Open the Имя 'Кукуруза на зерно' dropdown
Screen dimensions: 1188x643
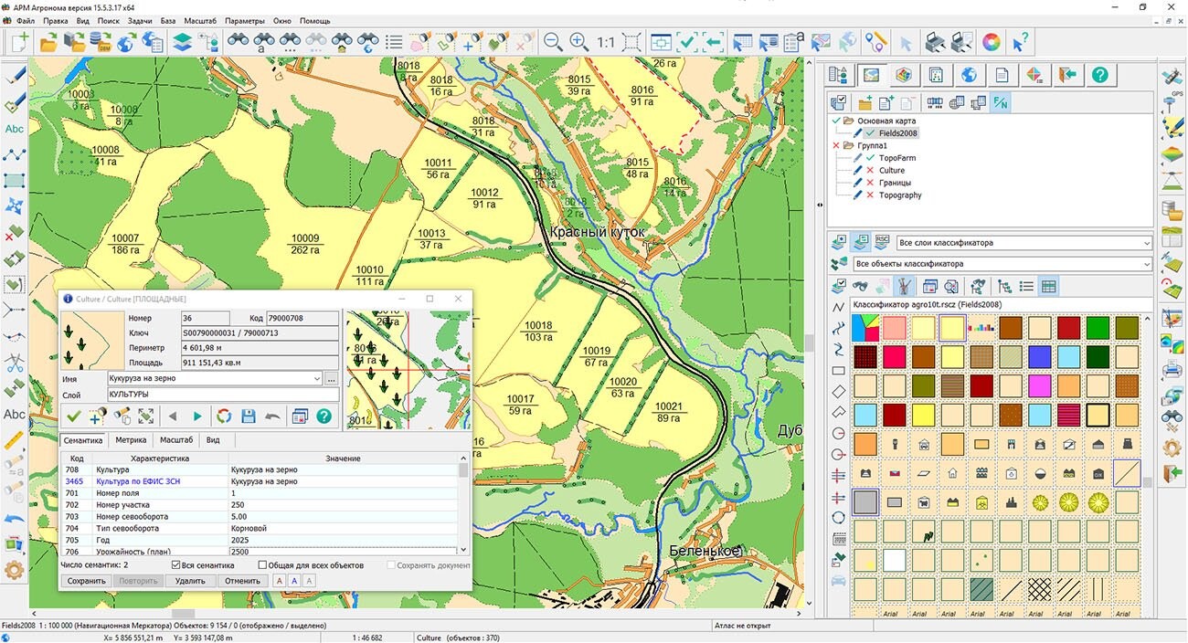[x=317, y=378]
